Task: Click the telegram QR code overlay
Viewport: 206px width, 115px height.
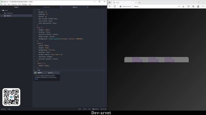Action: (11, 97)
